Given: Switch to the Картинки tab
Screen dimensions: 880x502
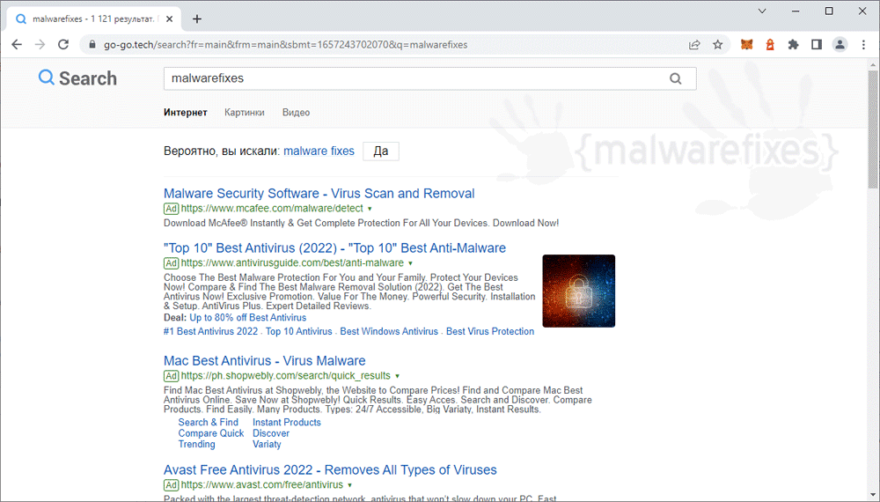Looking at the screenshot, I should [244, 113].
